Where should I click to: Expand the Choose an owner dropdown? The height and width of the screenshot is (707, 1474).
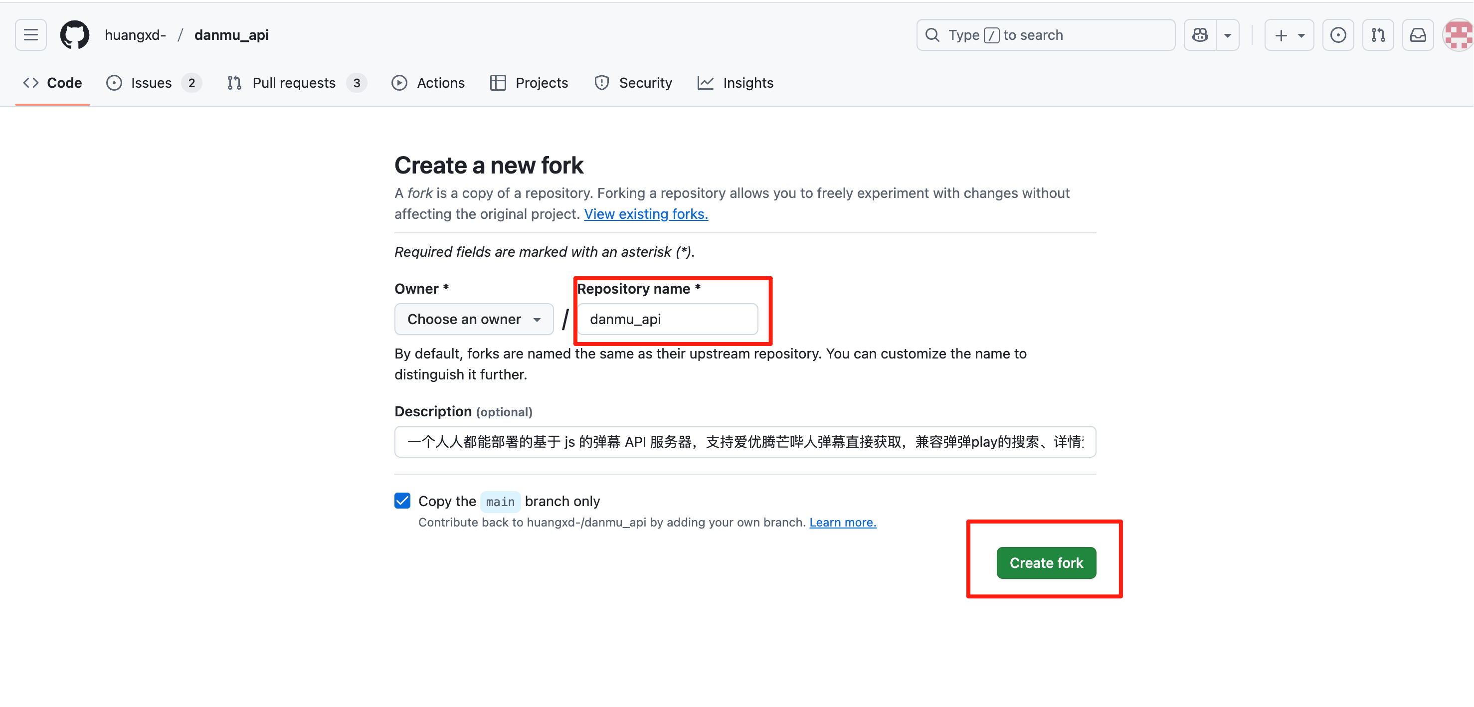pos(474,319)
